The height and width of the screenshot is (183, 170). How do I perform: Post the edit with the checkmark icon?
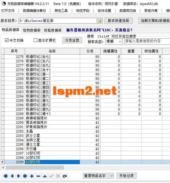pyautogui.click(x=52, y=176)
